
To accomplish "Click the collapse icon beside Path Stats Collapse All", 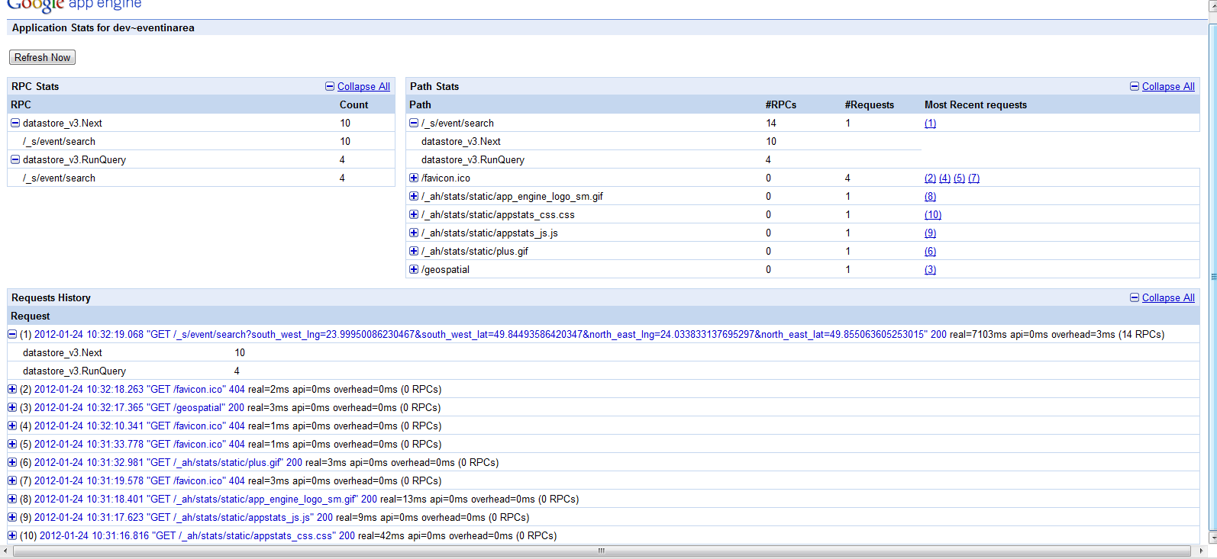I will [1135, 86].
